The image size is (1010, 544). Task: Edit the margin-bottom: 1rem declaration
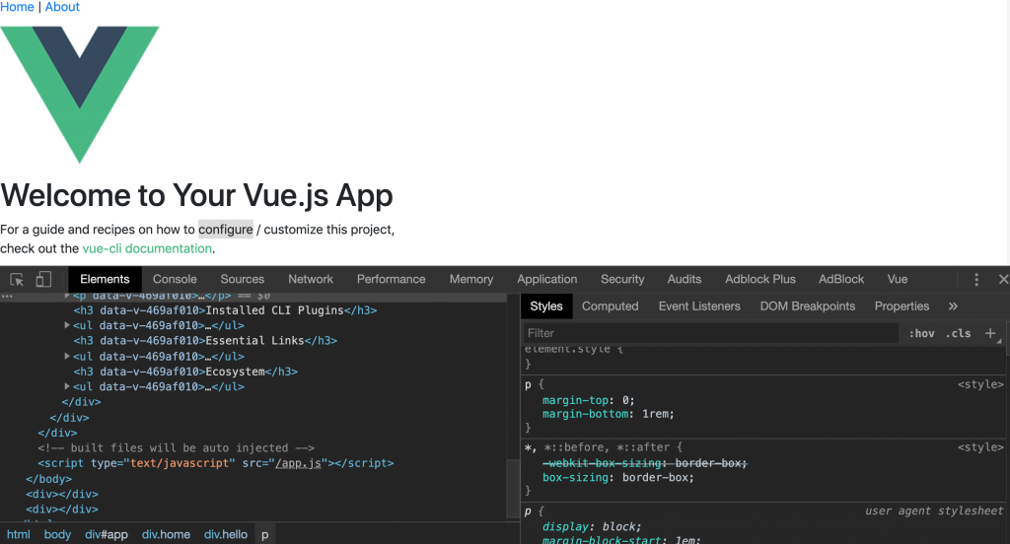coord(608,414)
